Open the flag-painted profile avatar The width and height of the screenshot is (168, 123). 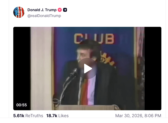click(x=19, y=12)
